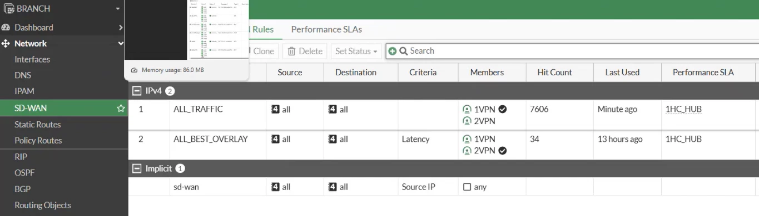Open the Set Status dropdown
Viewport: 759px width, 216px height.
pos(356,51)
